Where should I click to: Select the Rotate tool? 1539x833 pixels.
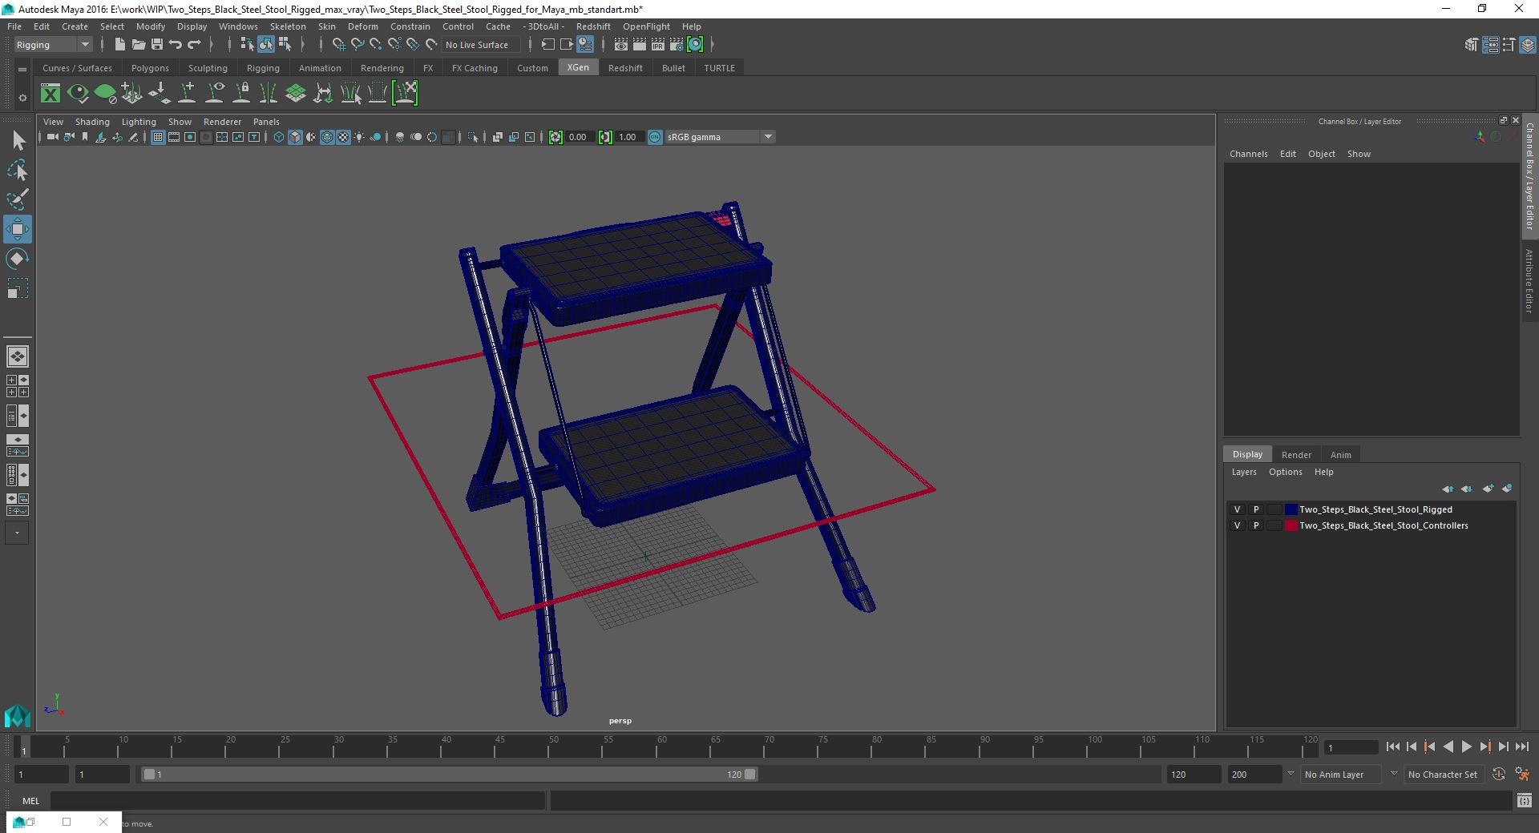18,259
